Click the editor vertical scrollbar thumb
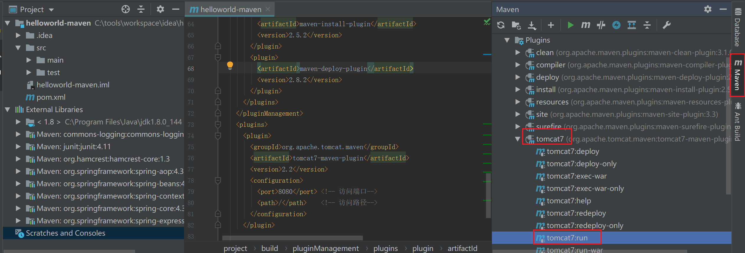Image resolution: width=745 pixels, height=253 pixels. [488, 195]
